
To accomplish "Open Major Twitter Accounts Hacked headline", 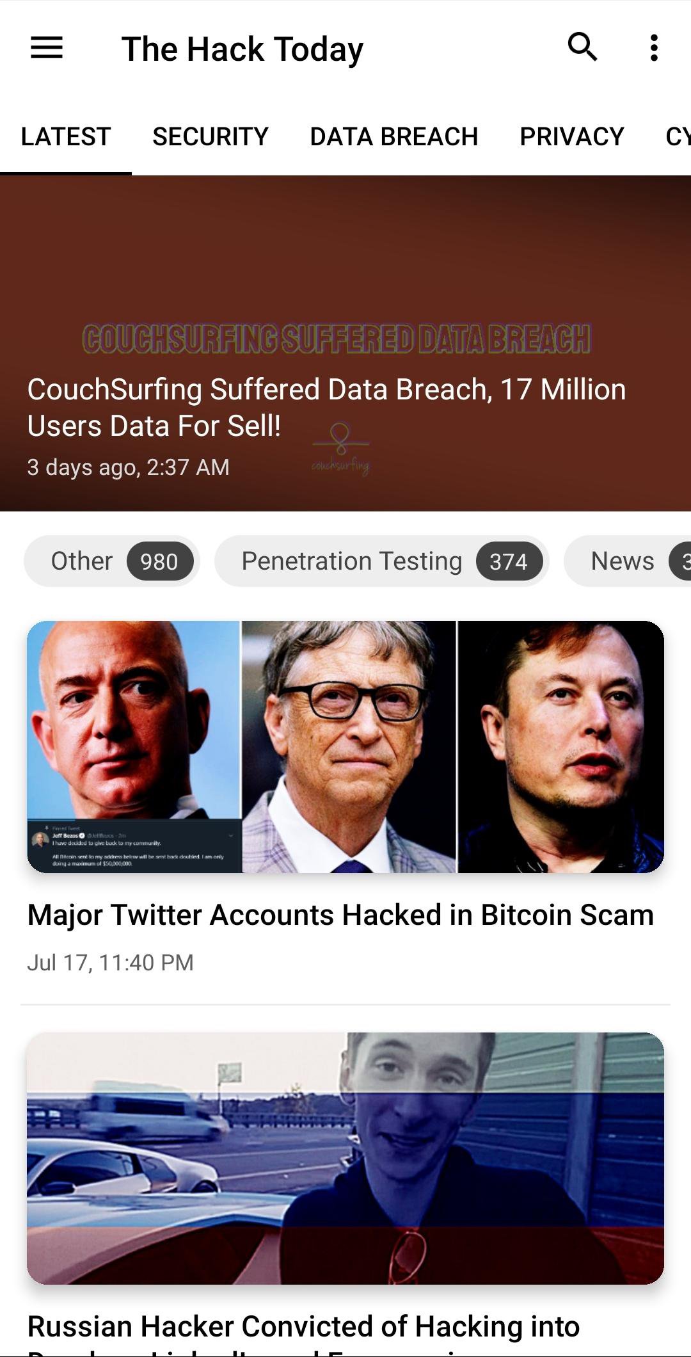I will click(x=340, y=915).
